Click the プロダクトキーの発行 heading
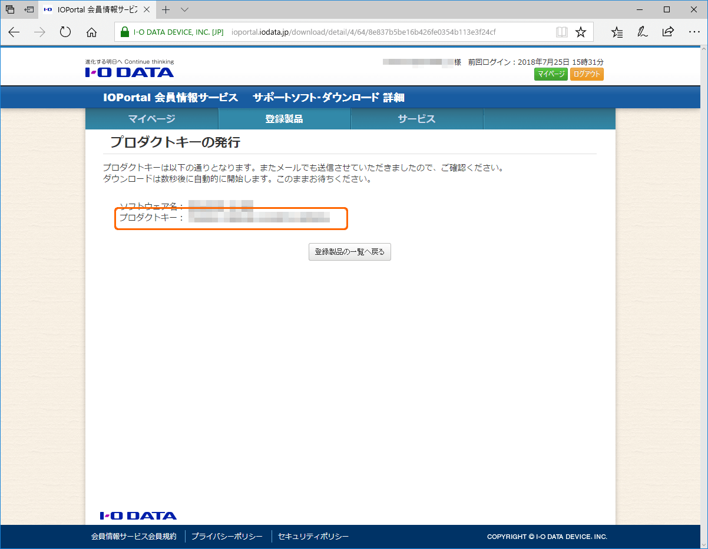Image resolution: width=708 pixels, height=549 pixels. click(175, 142)
